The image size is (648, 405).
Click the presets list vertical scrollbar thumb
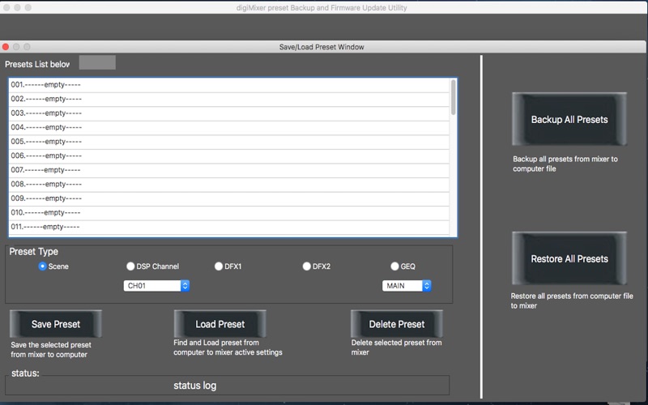(454, 97)
